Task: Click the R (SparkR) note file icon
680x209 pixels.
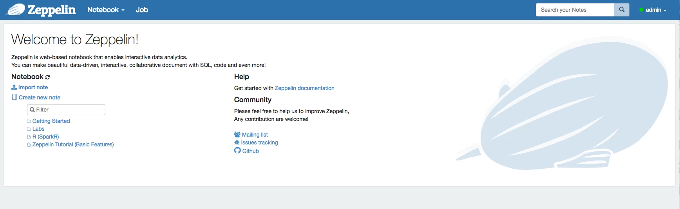Action: click(x=29, y=137)
